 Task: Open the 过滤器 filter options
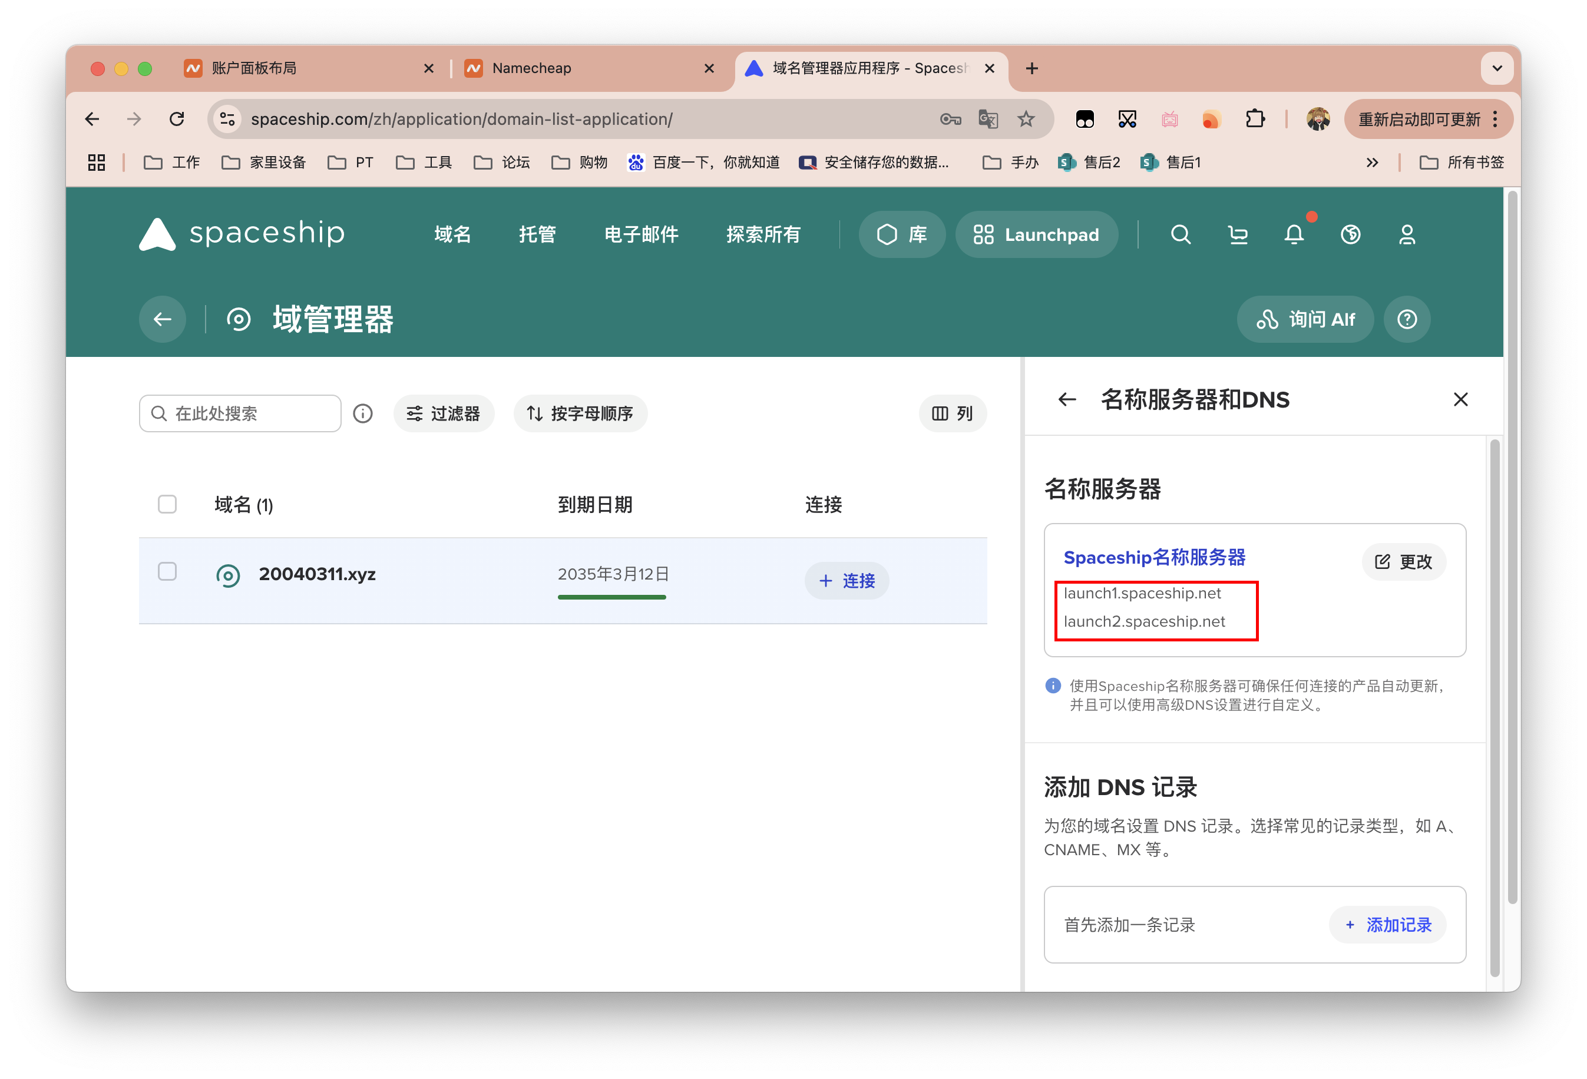[x=443, y=413]
